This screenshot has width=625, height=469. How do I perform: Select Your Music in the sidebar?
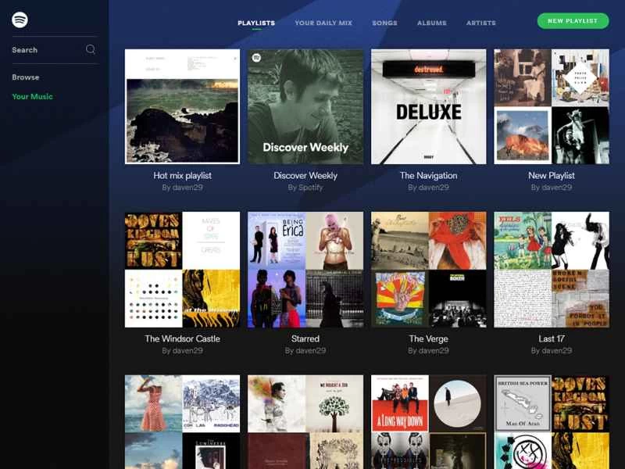pyautogui.click(x=32, y=97)
